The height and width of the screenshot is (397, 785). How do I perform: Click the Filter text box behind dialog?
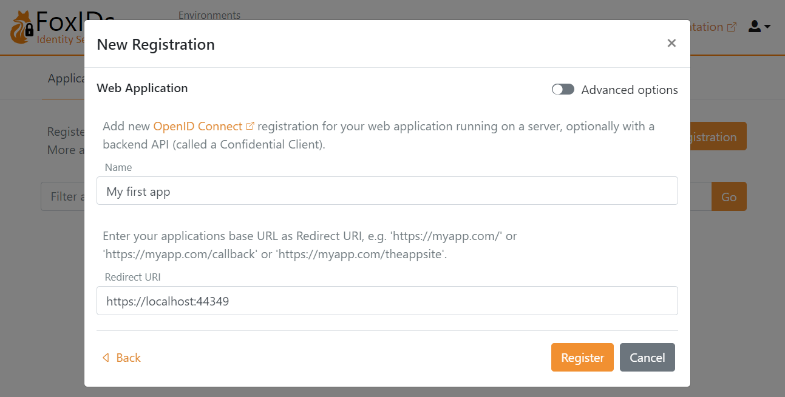(62, 196)
